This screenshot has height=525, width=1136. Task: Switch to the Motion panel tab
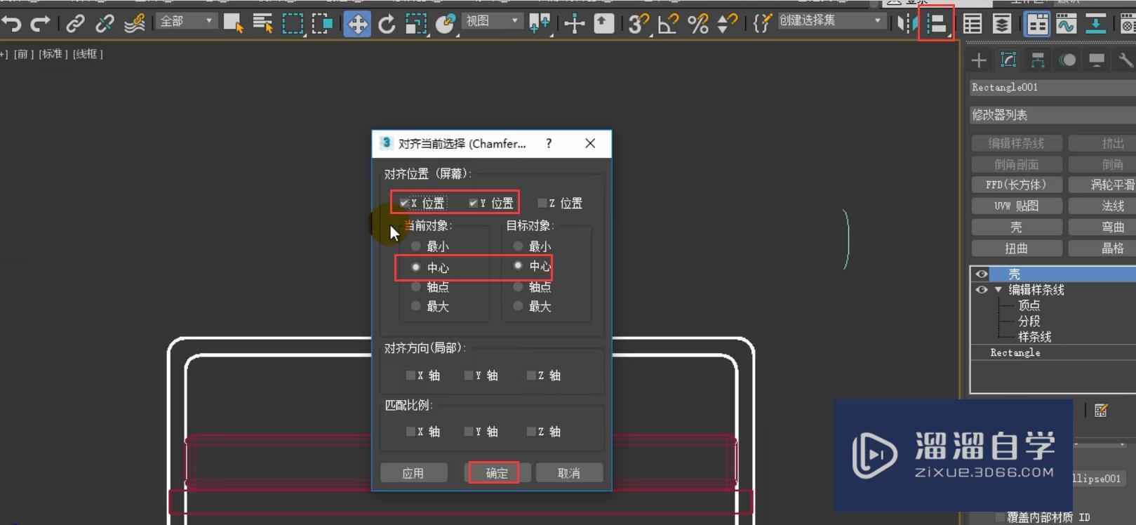(x=1067, y=60)
